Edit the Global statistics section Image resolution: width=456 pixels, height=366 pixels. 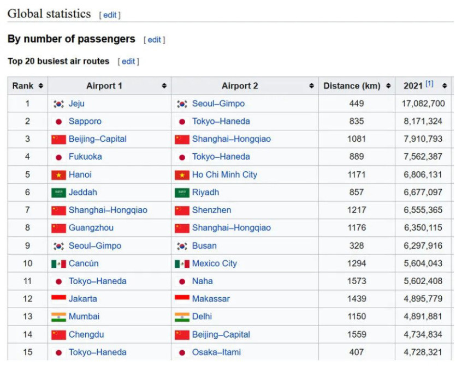110,15
